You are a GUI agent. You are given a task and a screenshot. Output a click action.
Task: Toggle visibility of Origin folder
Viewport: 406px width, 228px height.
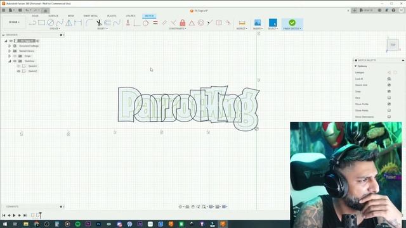click(15, 56)
